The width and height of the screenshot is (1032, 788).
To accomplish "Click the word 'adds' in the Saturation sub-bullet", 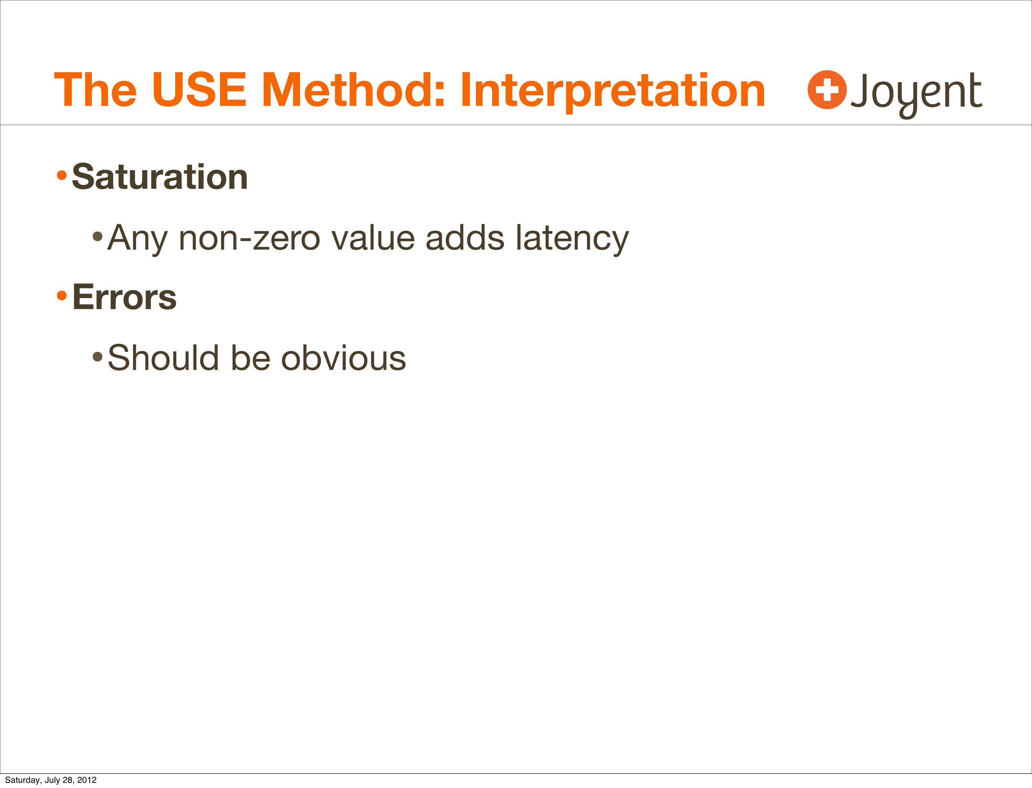I will click(x=465, y=238).
